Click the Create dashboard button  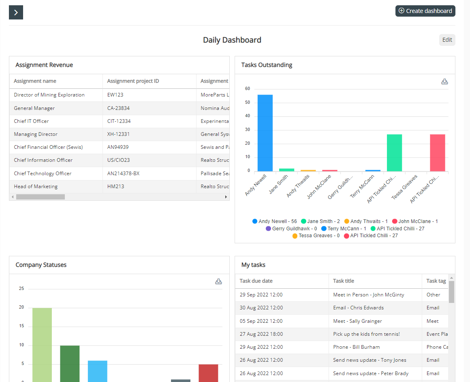pos(425,11)
